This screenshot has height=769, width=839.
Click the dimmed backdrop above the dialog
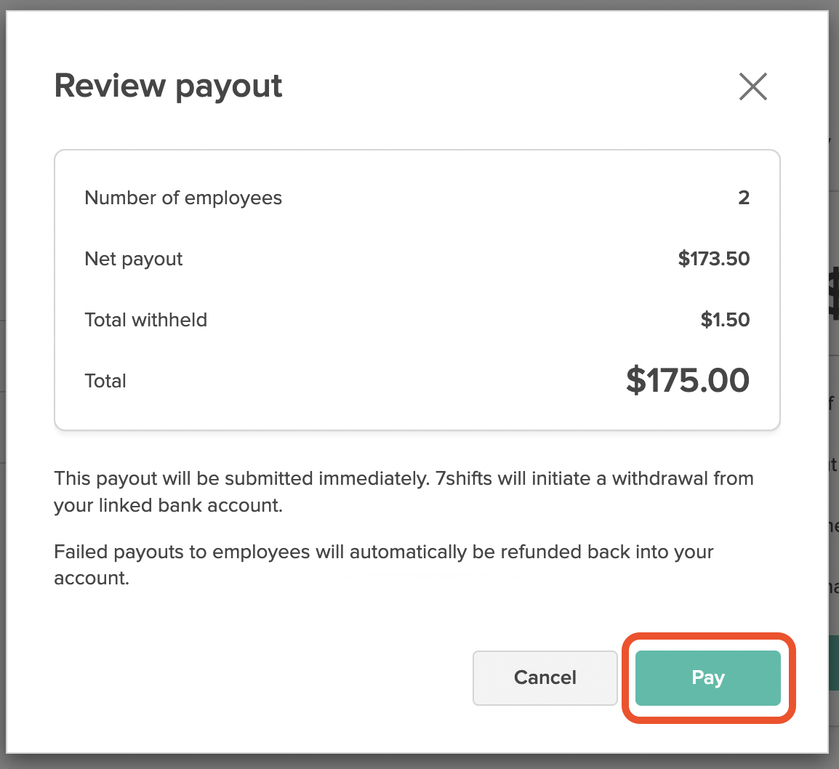(419, 5)
